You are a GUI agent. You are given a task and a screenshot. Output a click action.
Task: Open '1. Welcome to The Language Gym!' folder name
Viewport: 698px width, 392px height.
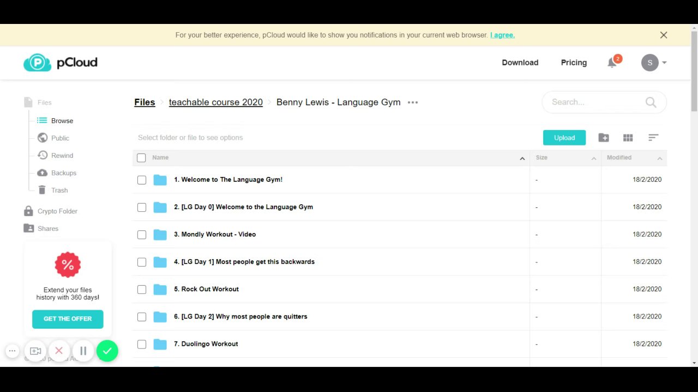click(228, 180)
